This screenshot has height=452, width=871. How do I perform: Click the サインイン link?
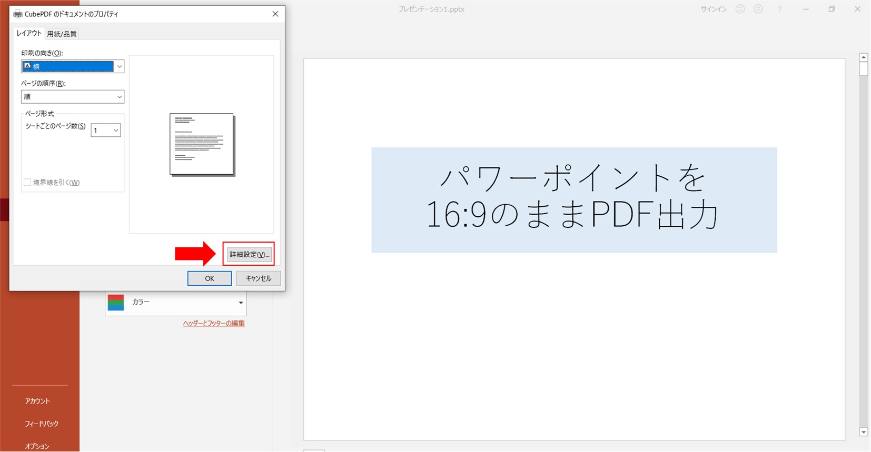[714, 9]
